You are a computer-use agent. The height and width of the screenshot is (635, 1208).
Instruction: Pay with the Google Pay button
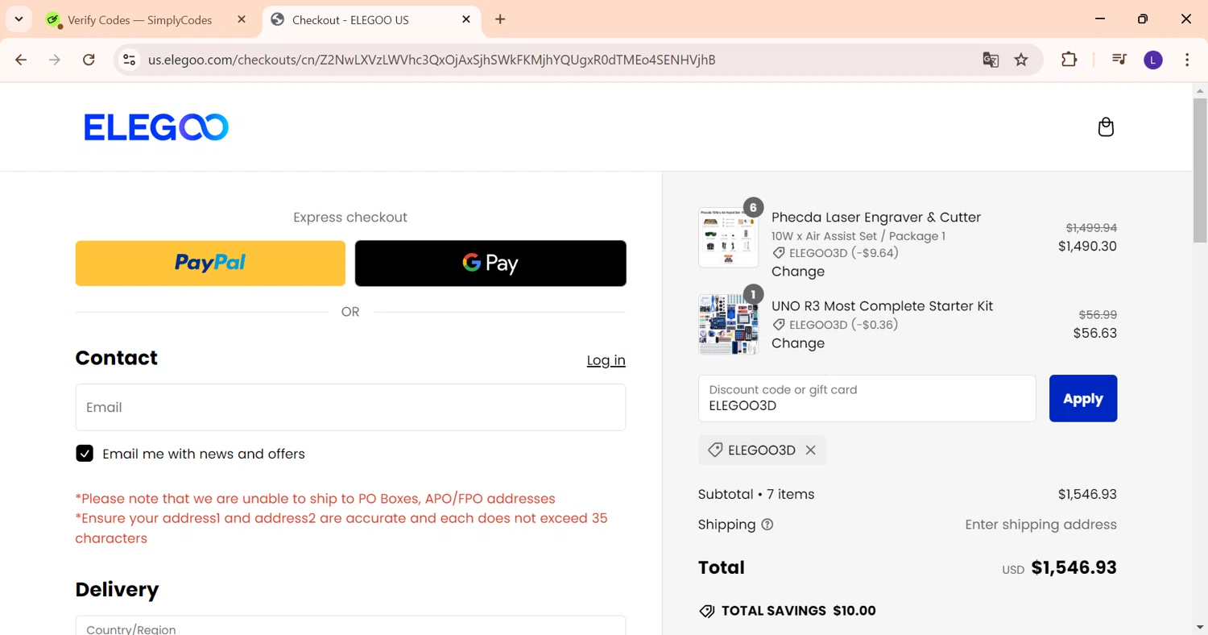[490, 263]
